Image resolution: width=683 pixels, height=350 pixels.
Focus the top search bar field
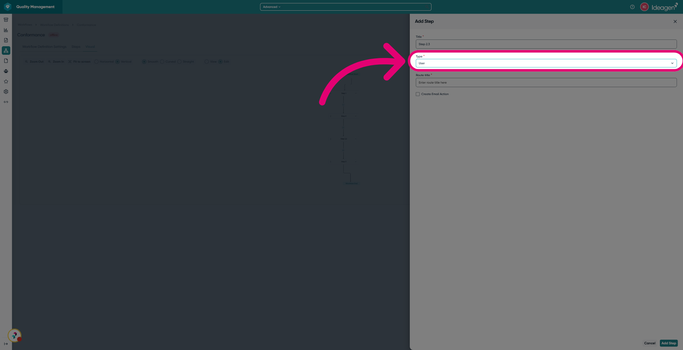tap(346, 7)
